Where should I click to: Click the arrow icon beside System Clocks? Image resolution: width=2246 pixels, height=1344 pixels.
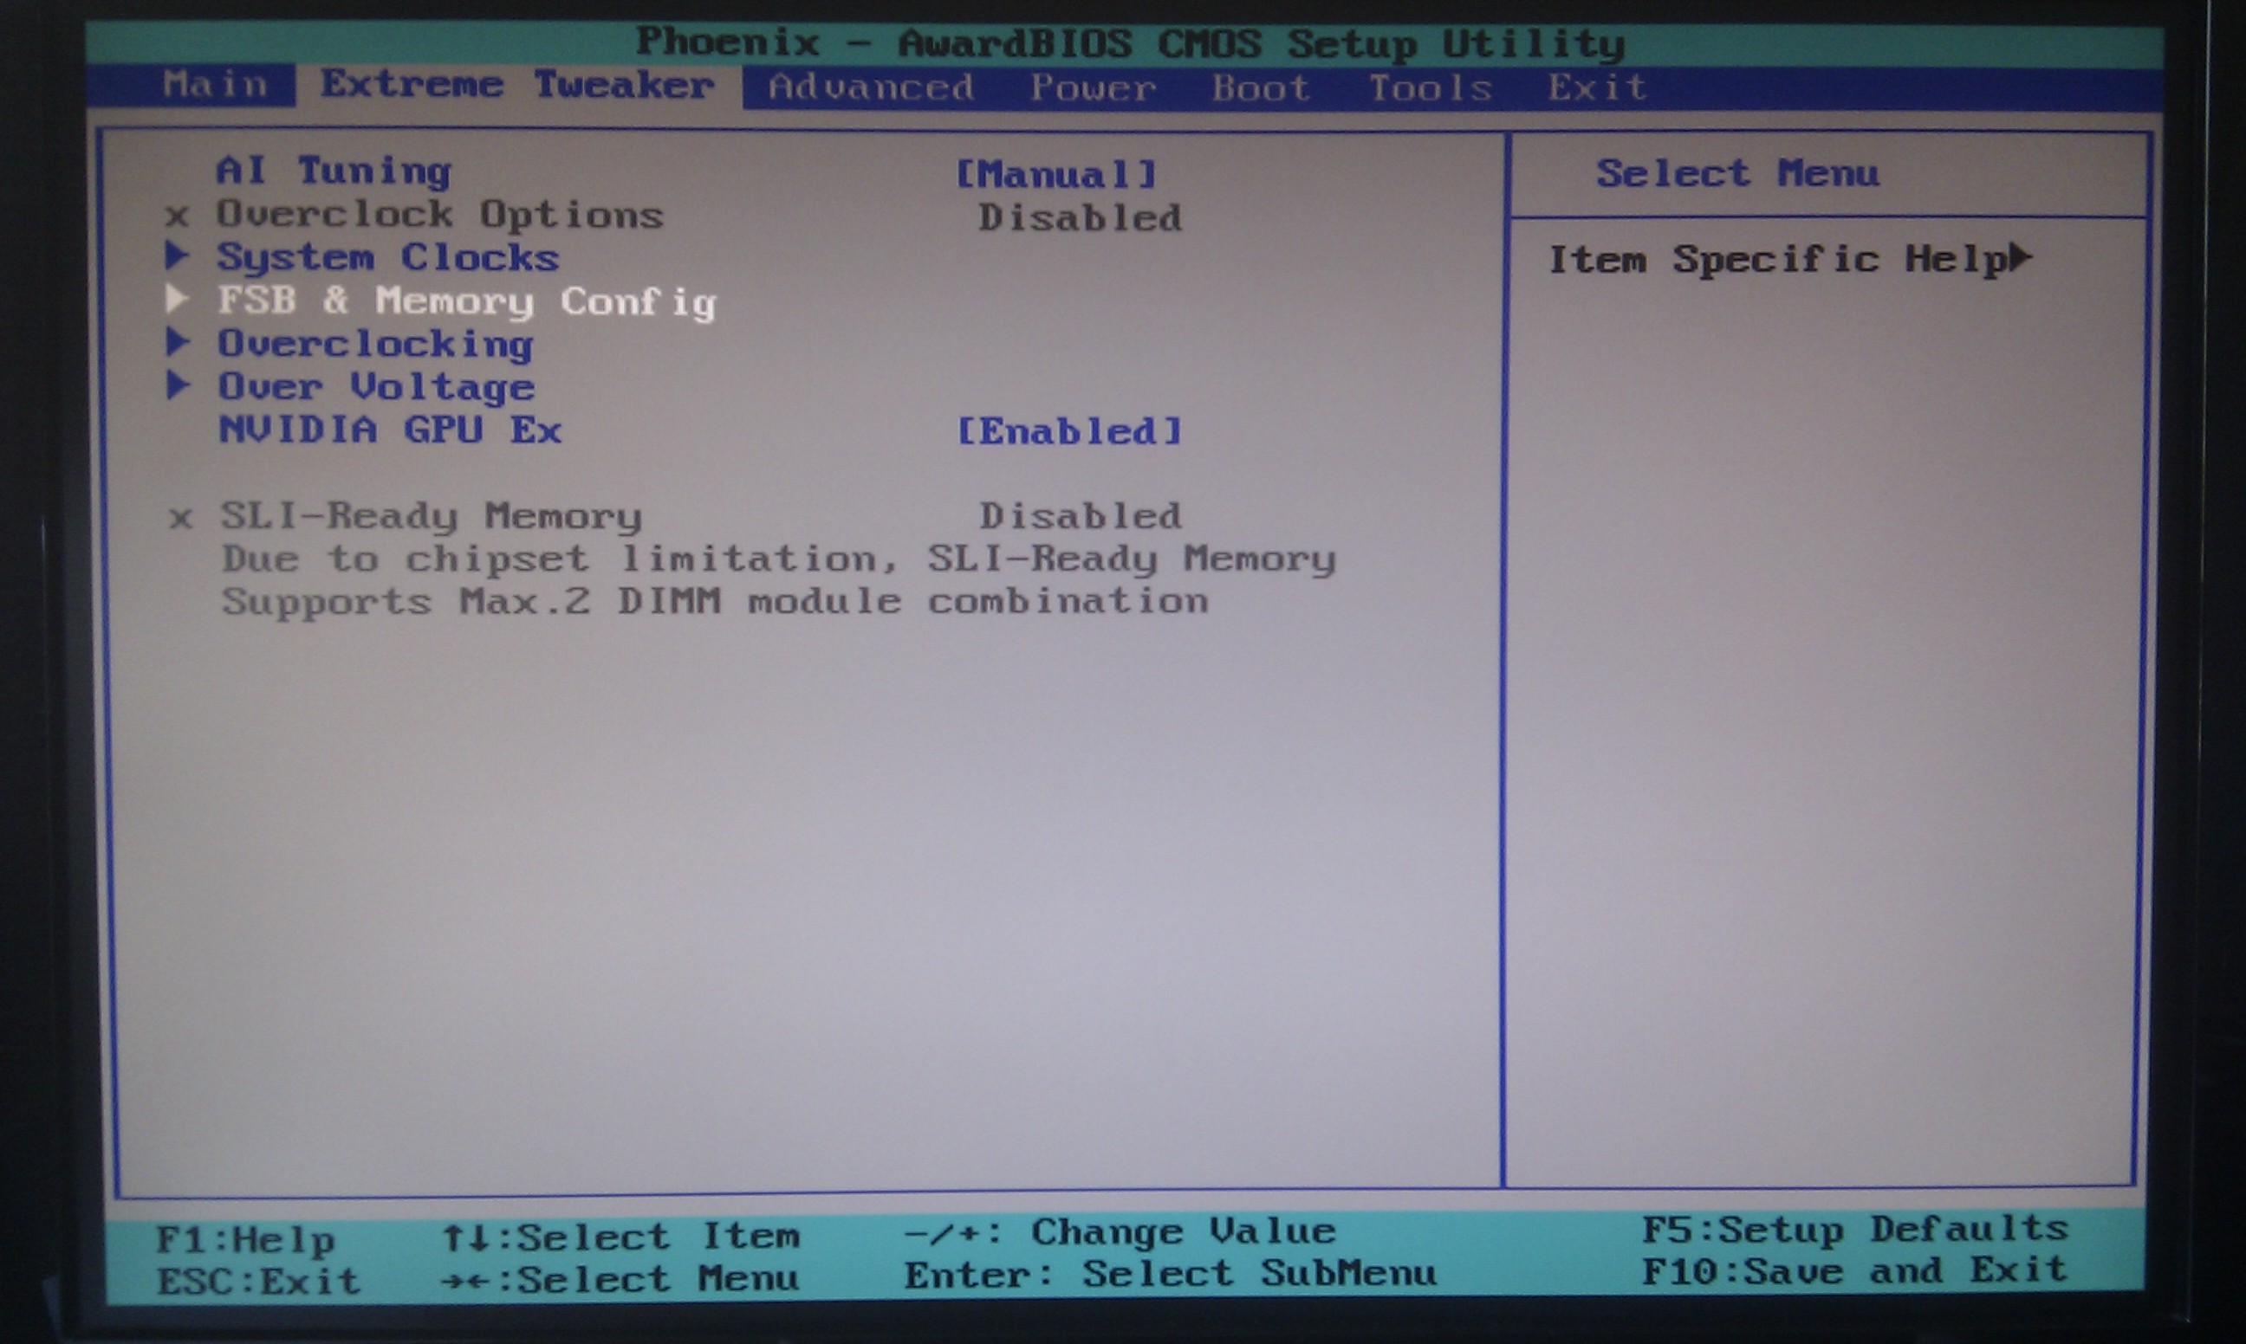[178, 256]
